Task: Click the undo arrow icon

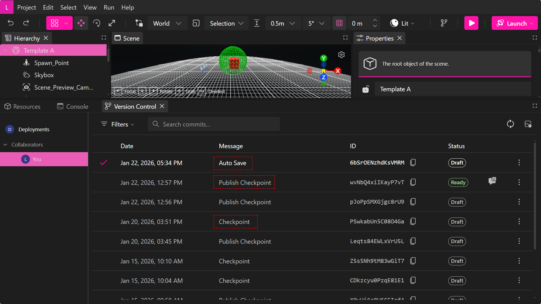Action: click(x=11, y=23)
